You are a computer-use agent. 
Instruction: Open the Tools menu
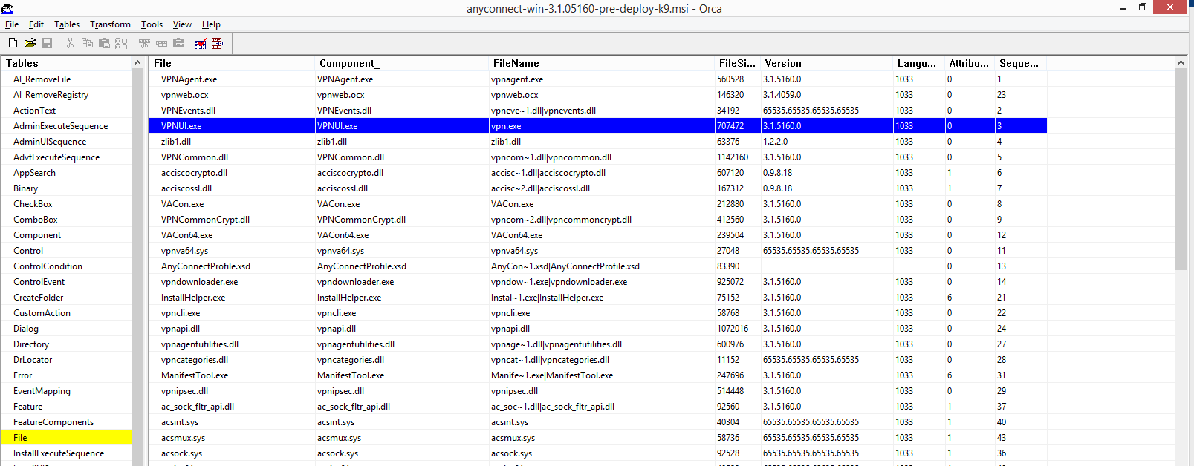click(x=152, y=24)
